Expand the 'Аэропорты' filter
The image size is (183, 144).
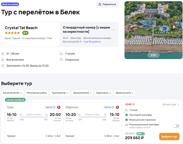(x=104, y=93)
